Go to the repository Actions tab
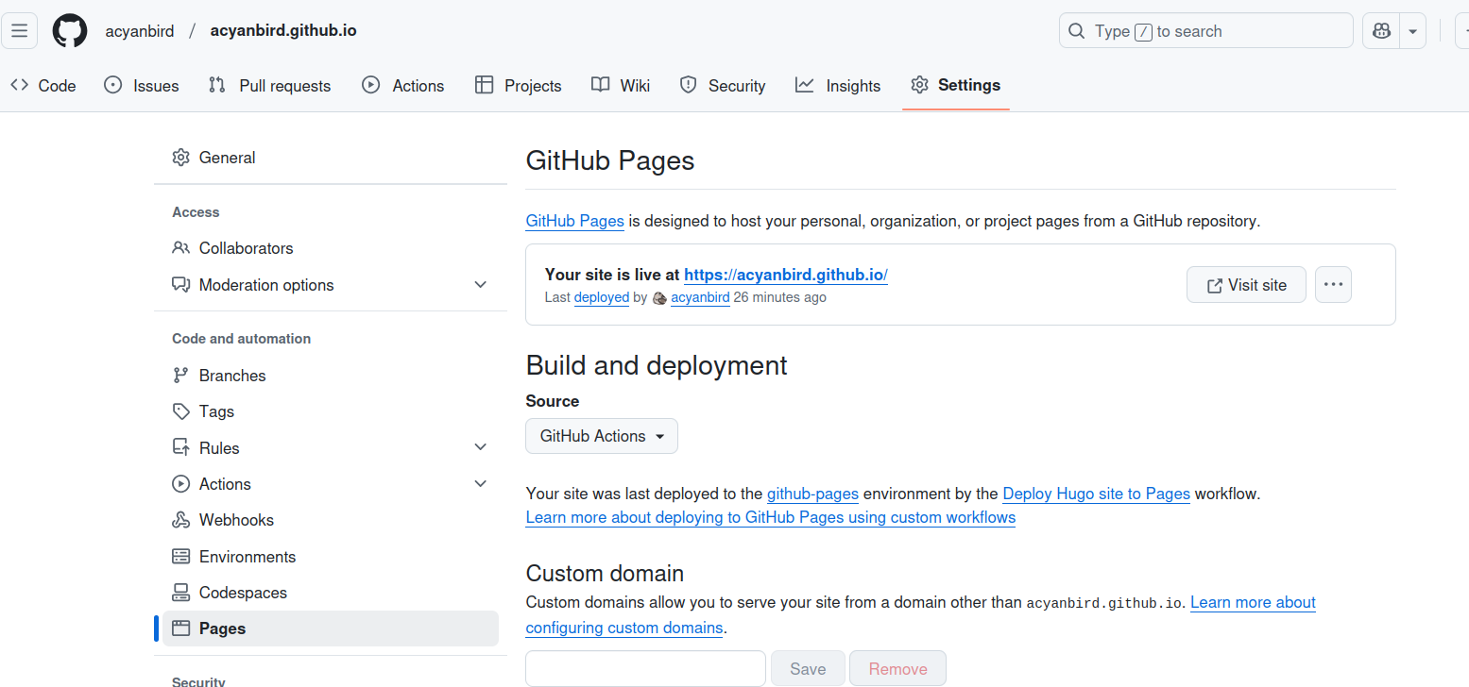1469x687 pixels. (402, 86)
